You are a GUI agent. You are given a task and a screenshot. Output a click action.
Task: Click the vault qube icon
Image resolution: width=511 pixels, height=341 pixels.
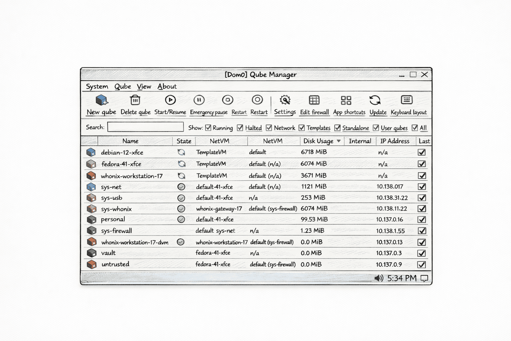(91, 253)
